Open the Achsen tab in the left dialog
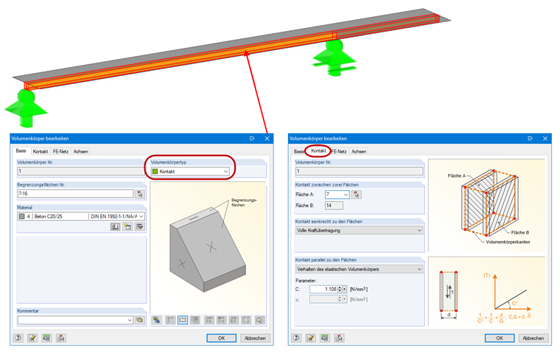Viewport: 560px width, 353px height. [x=81, y=152]
